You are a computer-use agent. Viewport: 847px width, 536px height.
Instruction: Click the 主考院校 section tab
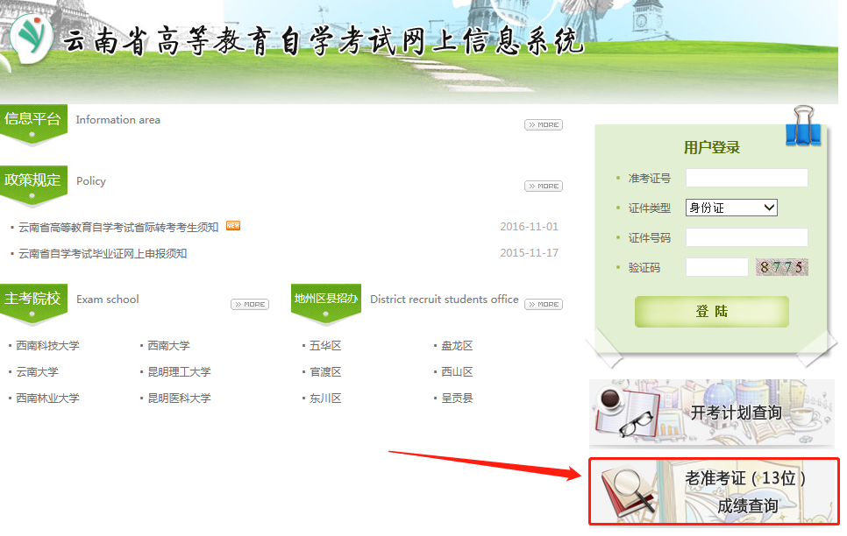(33, 305)
